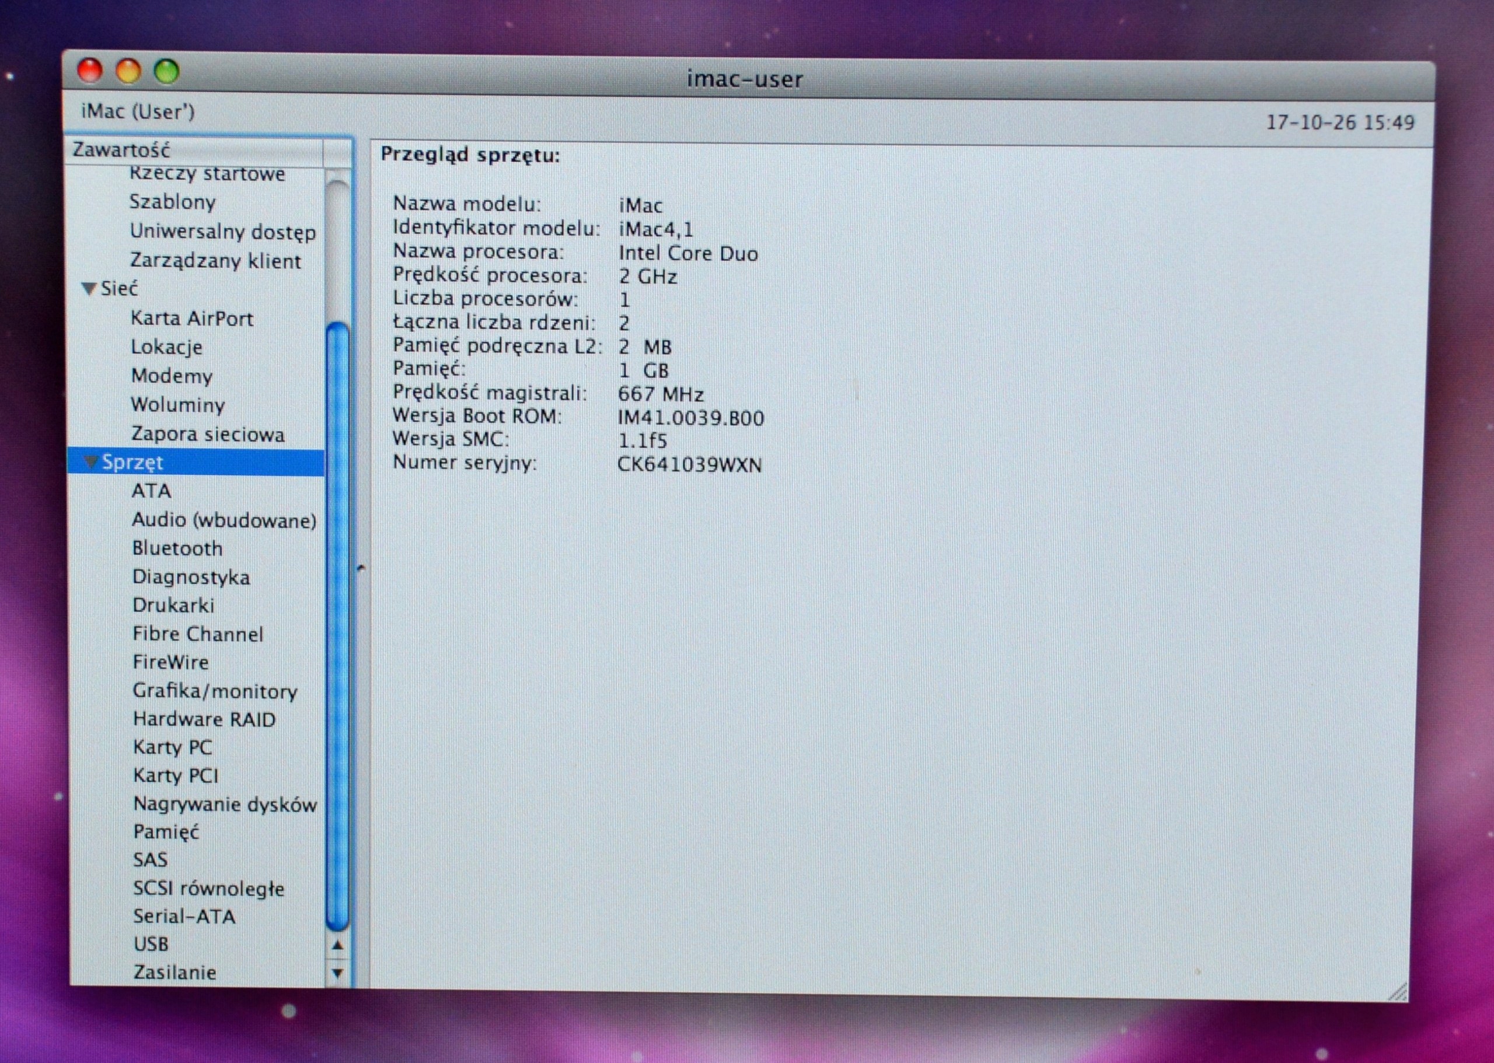This screenshot has width=1494, height=1063.
Task: Click the sidebar scroll up arrow
Action: (x=337, y=945)
